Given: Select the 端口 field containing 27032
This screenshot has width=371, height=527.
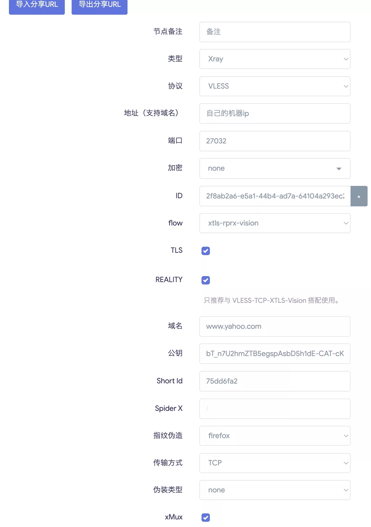Looking at the screenshot, I should pos(275,141).
